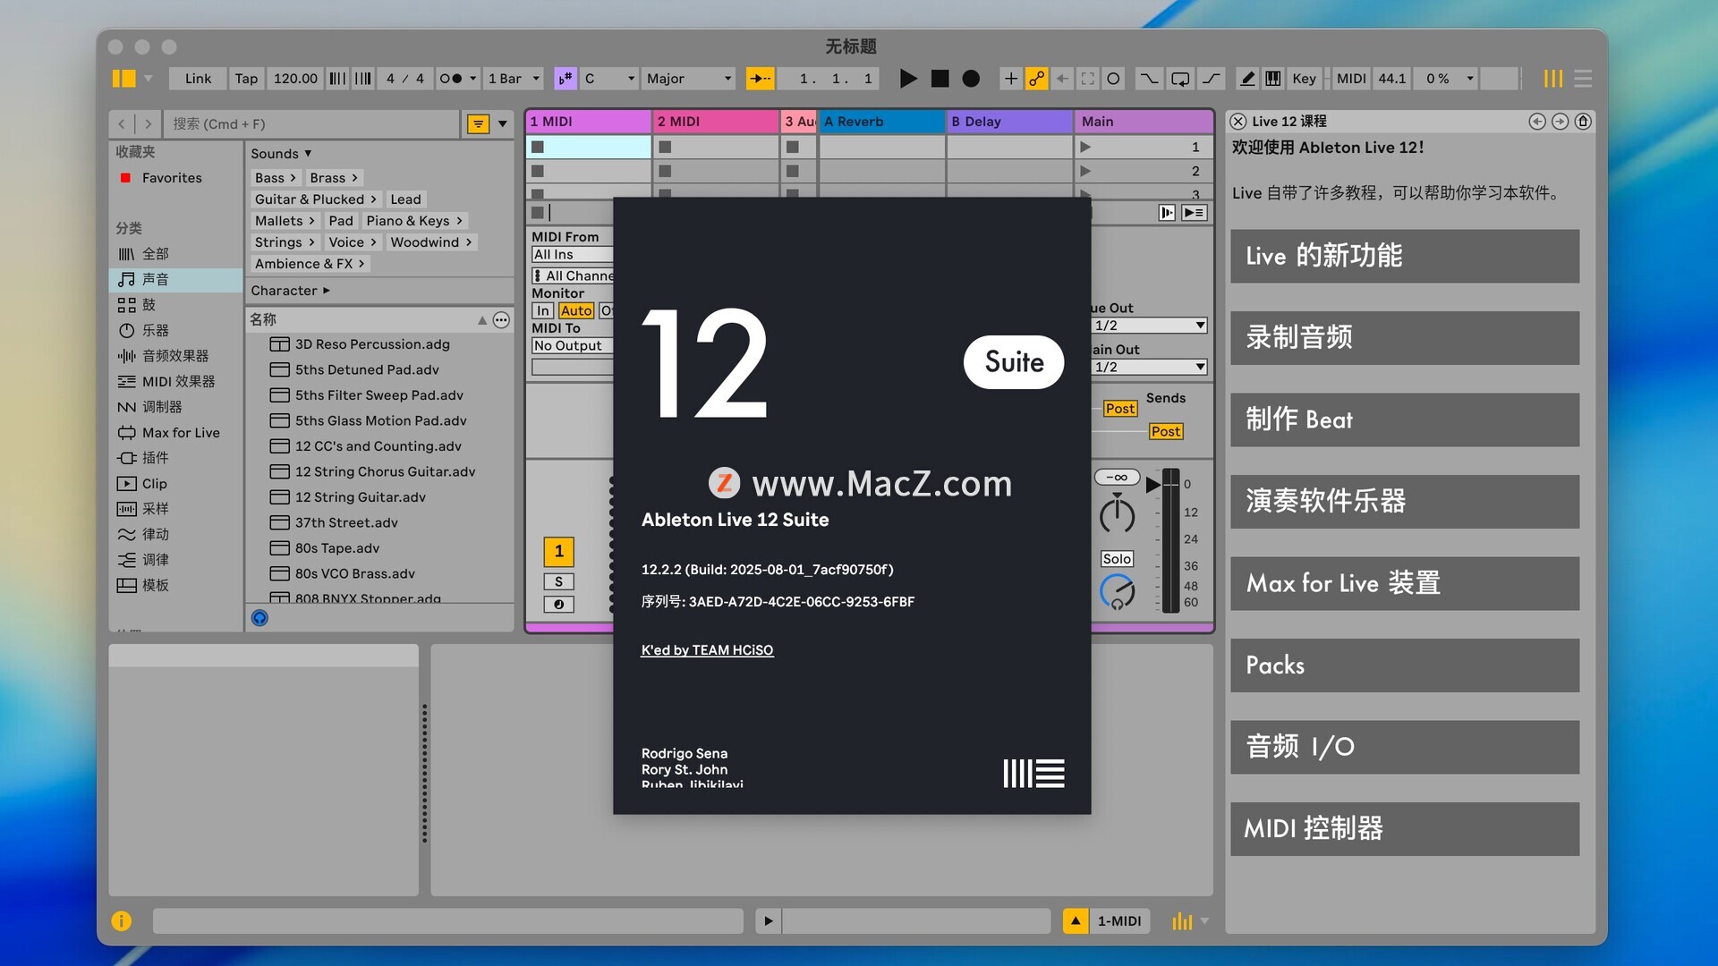Click the browser preview headphone icon
Screen dimensions: 1718x966
(x=259, y=618)
